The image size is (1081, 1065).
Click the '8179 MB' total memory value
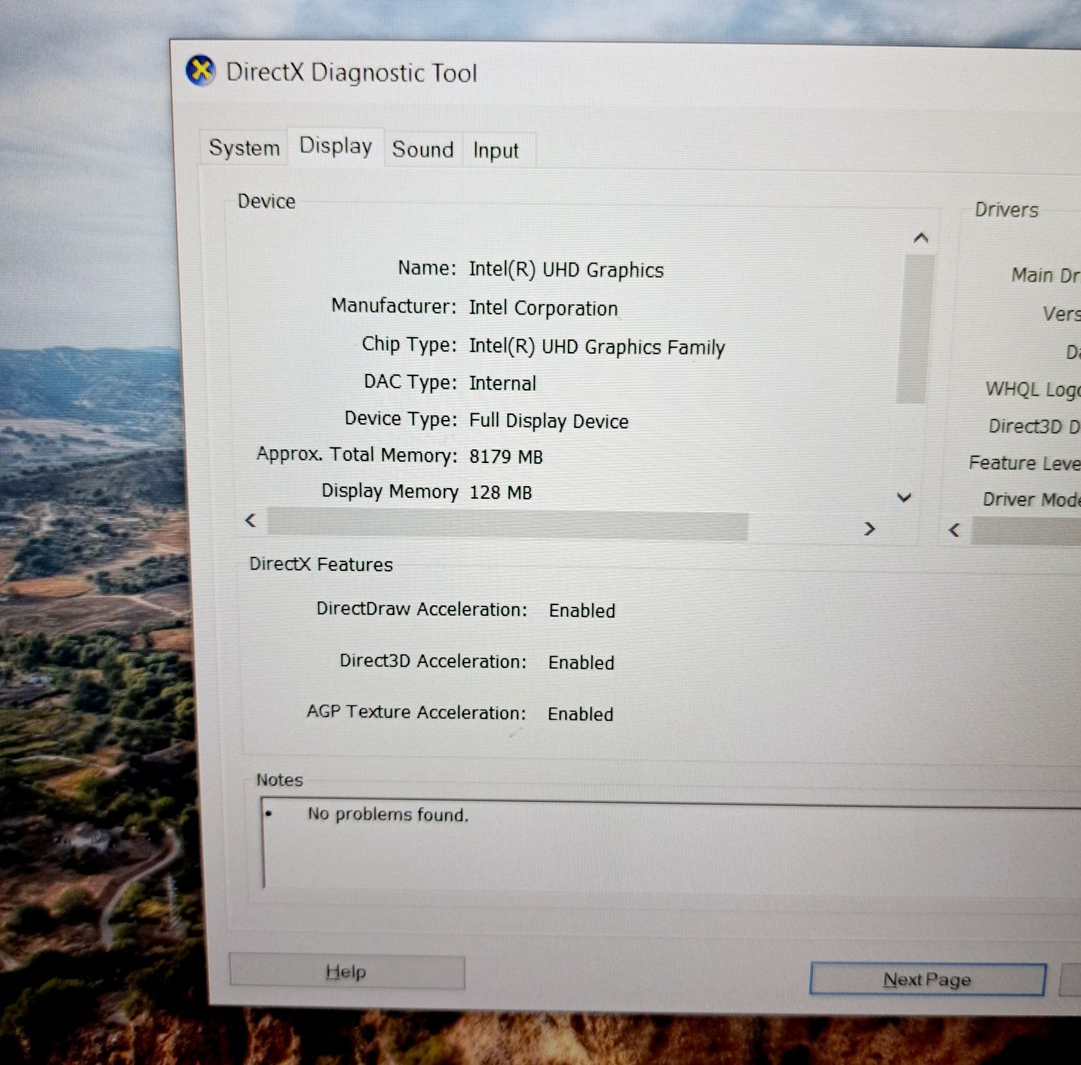tap(506, 457)
